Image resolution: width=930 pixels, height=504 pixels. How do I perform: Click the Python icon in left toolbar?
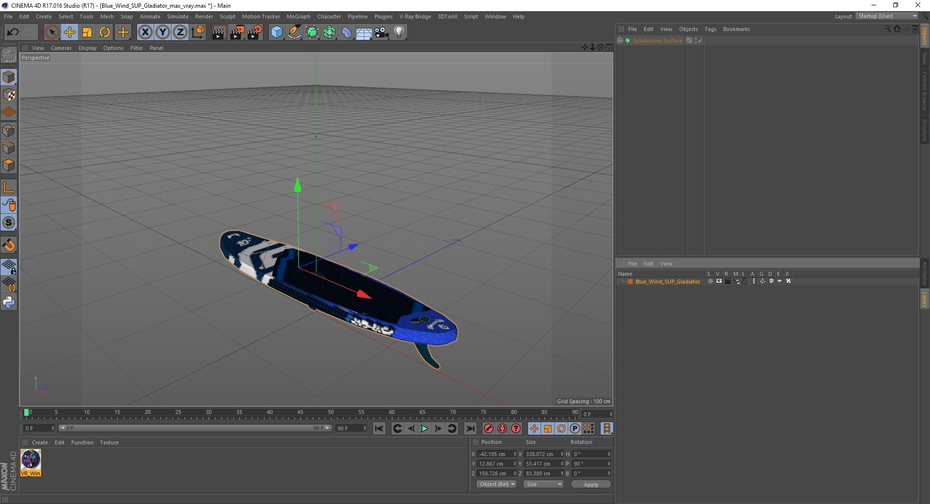9,302
